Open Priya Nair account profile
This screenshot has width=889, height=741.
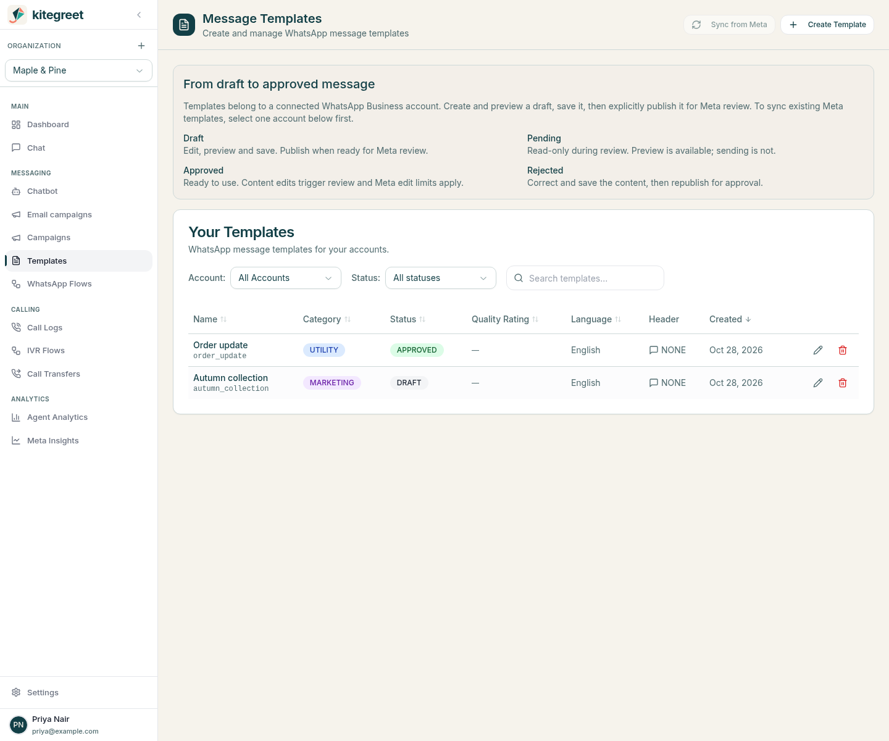(78, 725)
